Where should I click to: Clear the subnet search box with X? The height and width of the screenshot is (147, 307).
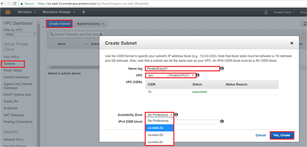pos(101,34)
